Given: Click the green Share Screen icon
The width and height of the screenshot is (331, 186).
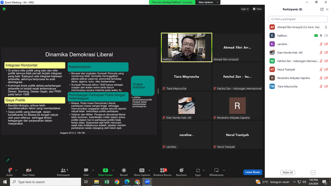Looking at the screenshot, I should point(106,170).
